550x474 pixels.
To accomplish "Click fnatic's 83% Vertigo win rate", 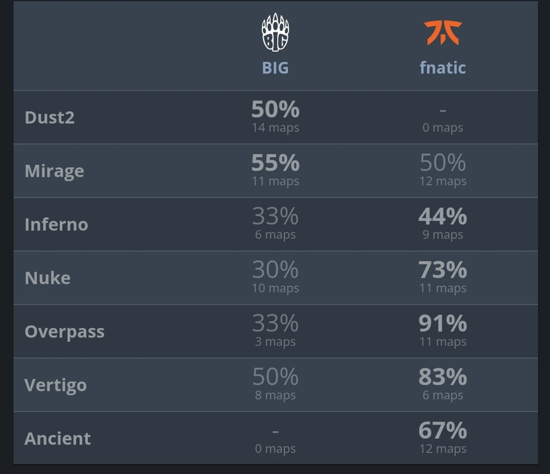I will click(443, 377).
